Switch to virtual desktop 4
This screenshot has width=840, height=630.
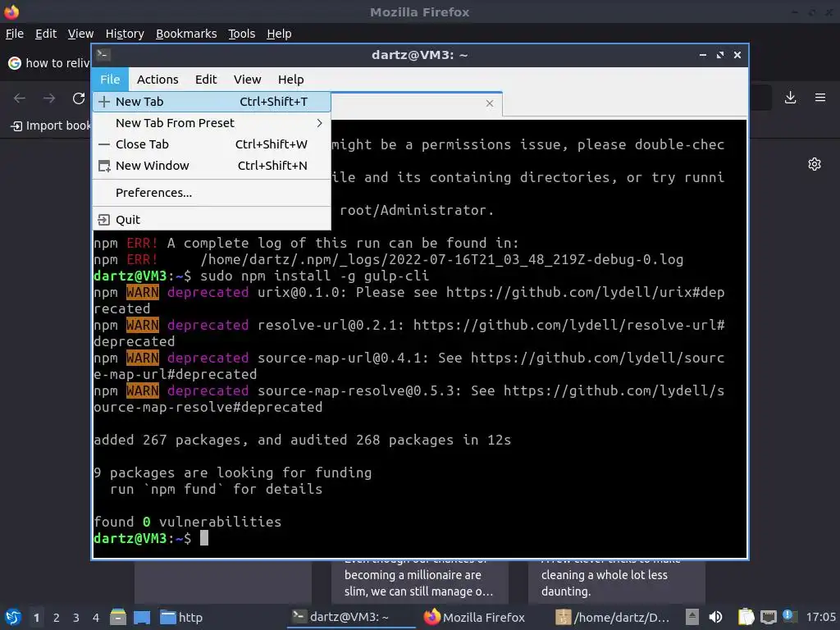tap(96, 618)
